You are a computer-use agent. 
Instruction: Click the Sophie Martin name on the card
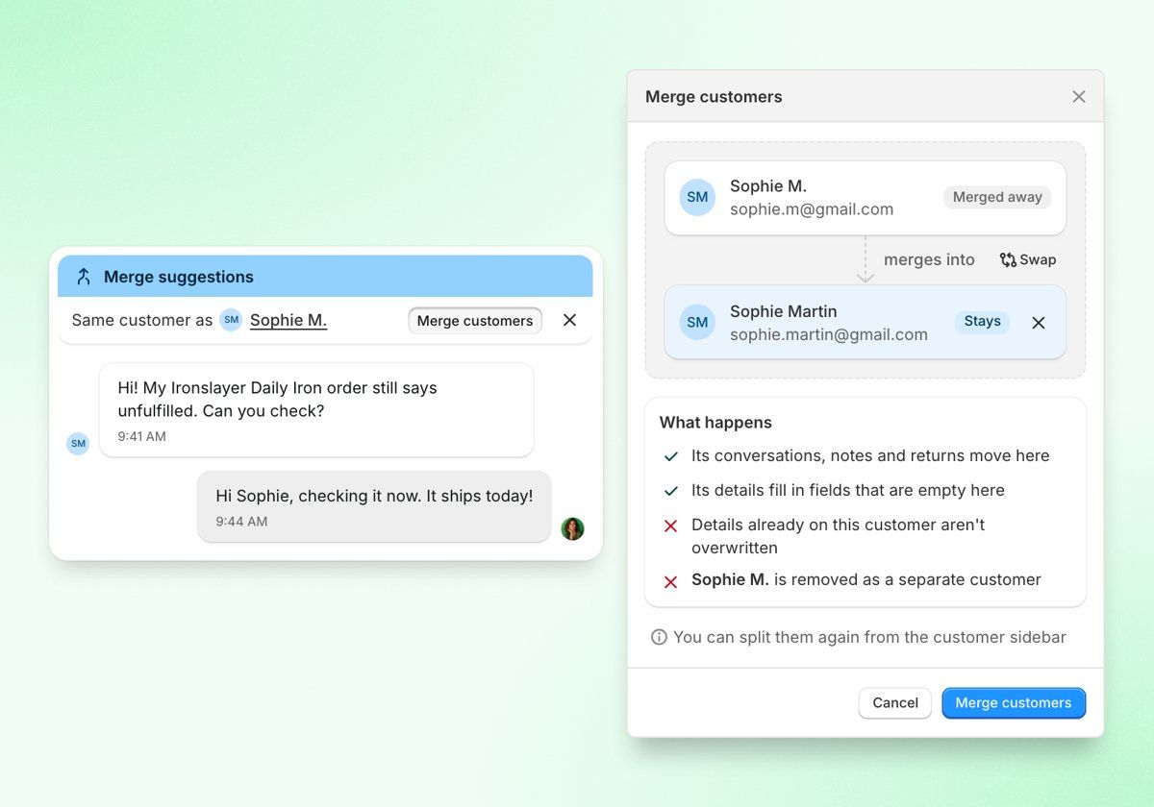coord(784,311)
